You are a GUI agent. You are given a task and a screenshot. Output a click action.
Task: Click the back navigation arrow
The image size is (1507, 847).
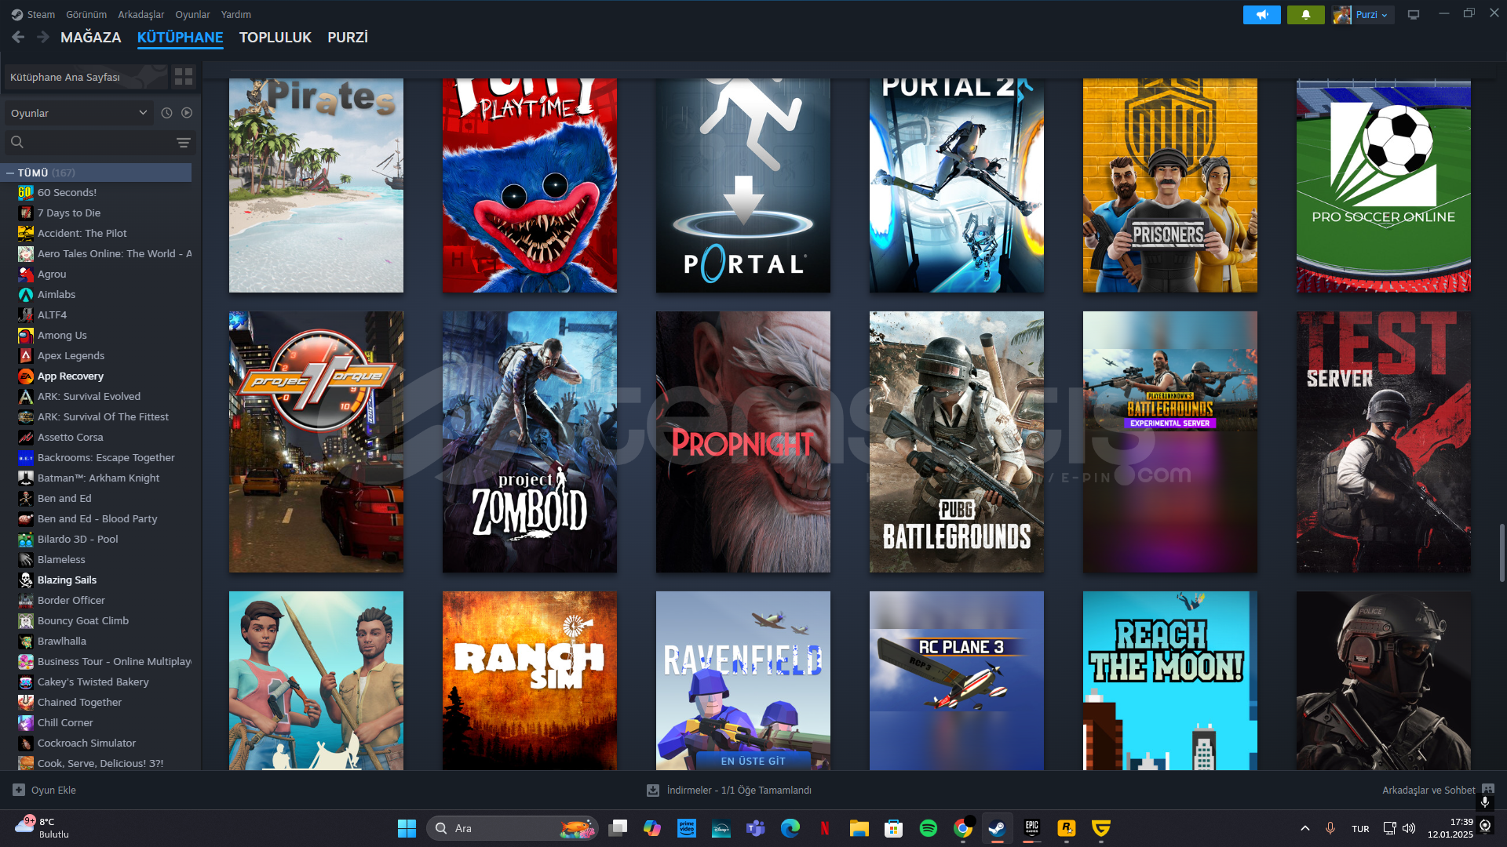tap(18, 37)
